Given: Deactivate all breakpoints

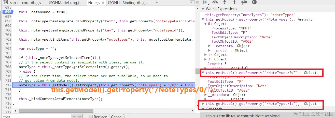Looking at the screenshot, I should click(x=244, y=2).
